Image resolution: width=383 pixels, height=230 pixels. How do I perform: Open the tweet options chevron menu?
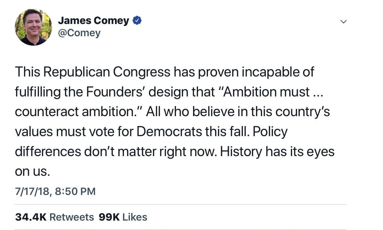344,22
